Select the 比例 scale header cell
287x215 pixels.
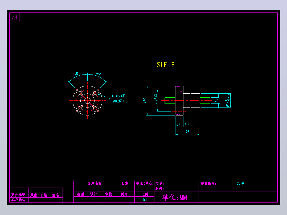pyautogui.click(x=145, y=194)
